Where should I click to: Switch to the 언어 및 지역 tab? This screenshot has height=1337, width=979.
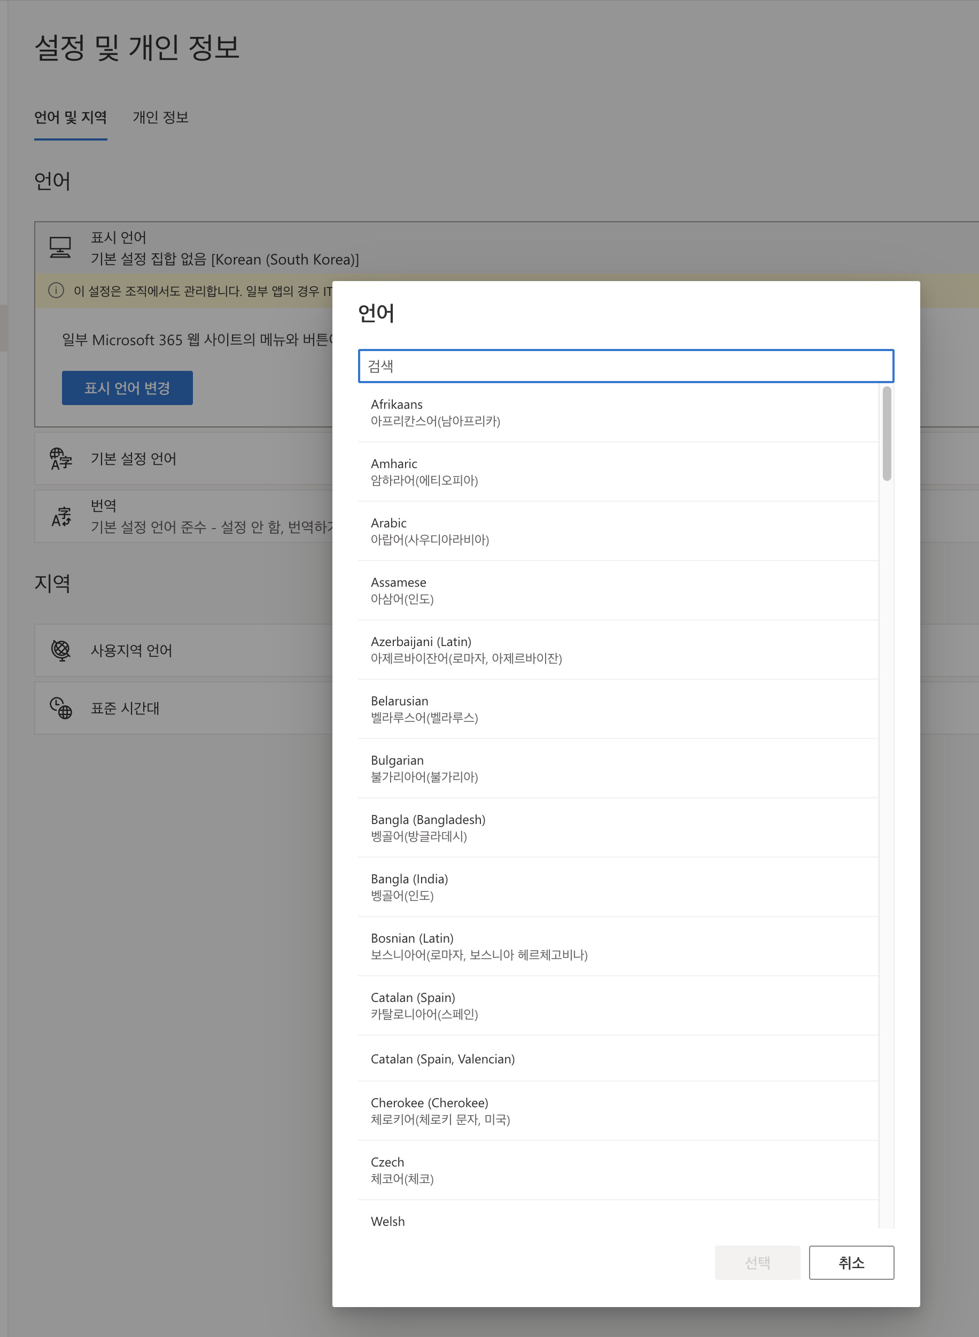71,118
